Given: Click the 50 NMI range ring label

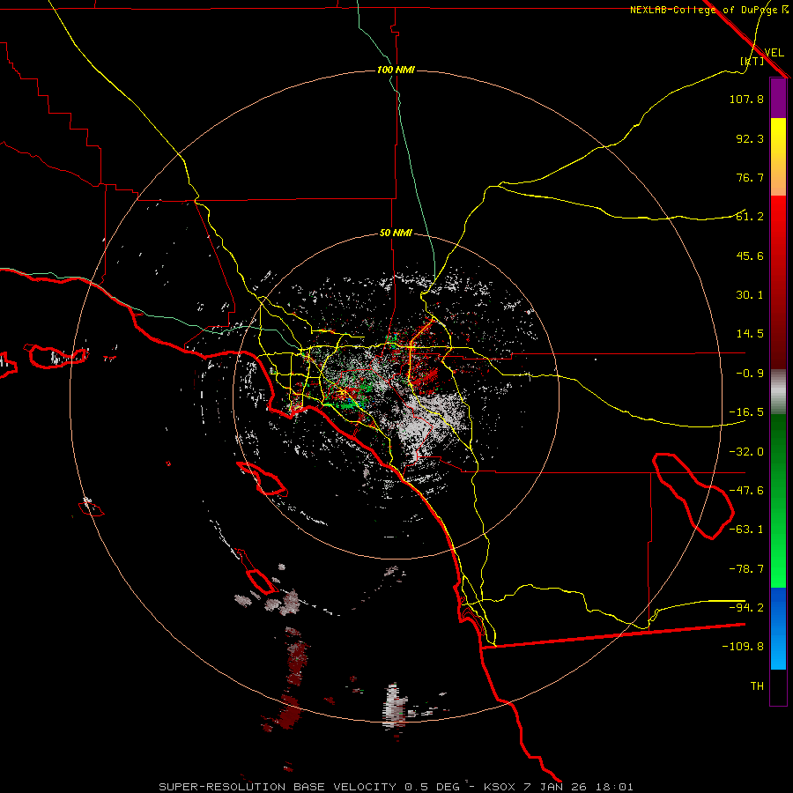Looking at the screenshot, I should 396,233.
